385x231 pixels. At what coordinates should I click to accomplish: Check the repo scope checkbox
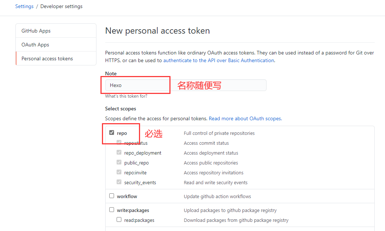[x=112, y=133]
